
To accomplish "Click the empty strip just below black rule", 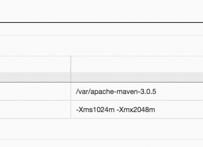I will (x=101, y=29).
